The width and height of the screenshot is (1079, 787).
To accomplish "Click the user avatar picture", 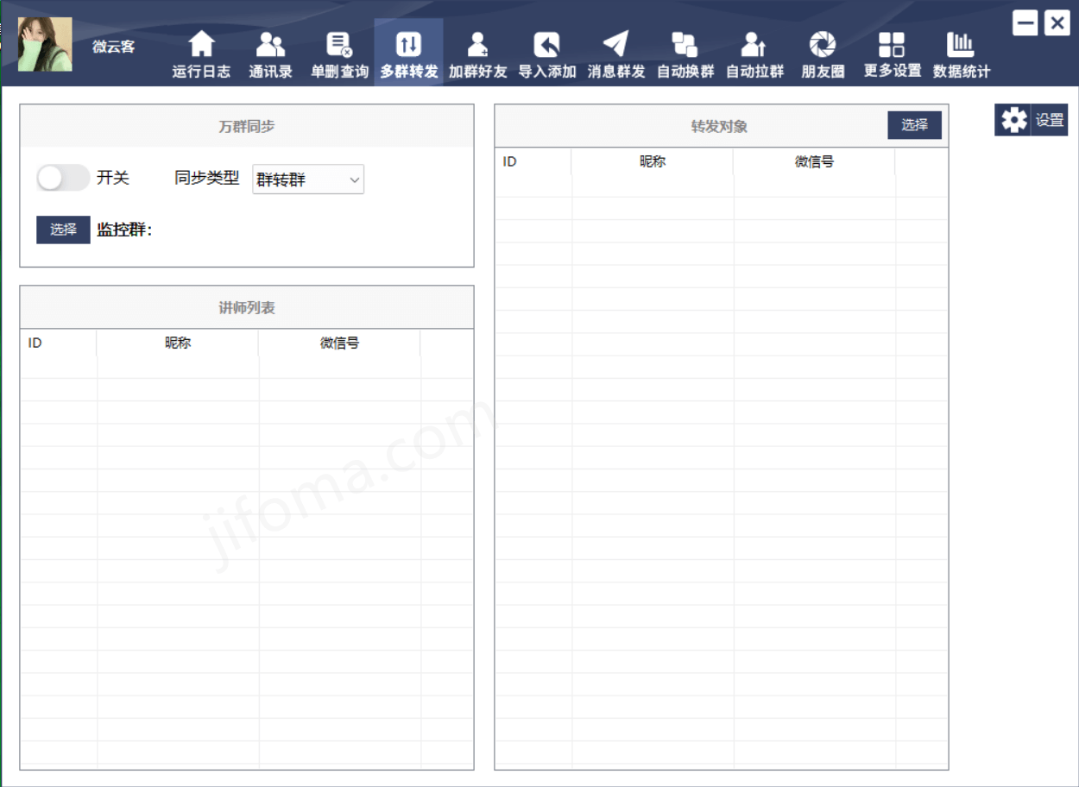I will (x=45, y=44).
